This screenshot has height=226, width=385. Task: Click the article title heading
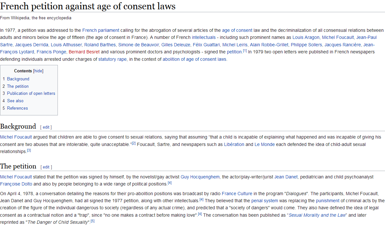click(x=88, y=6)
